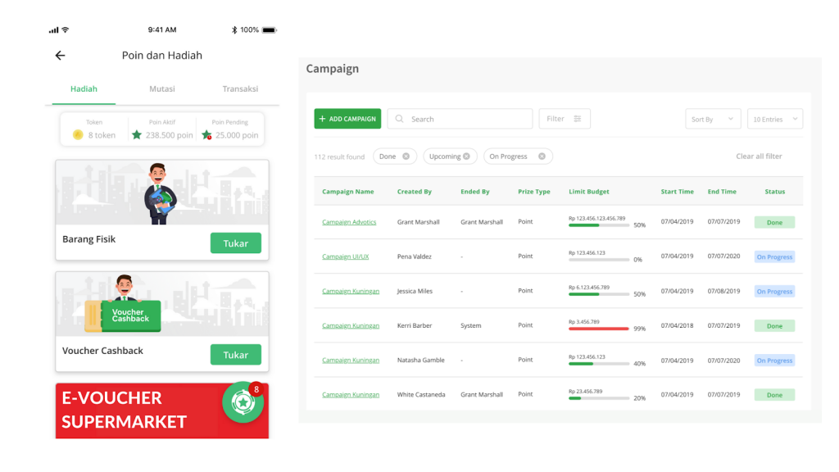The image size is (839, 472).
Task: Click the red 99% budget progress bar
Action: pos(599,329)
